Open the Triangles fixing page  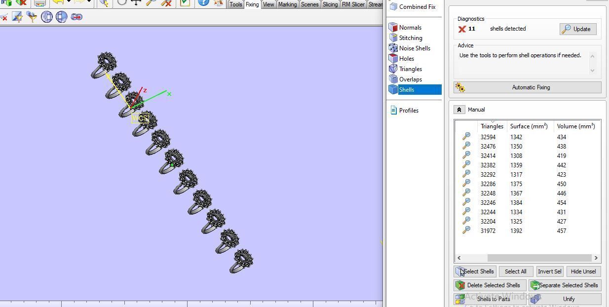point(406,69)
